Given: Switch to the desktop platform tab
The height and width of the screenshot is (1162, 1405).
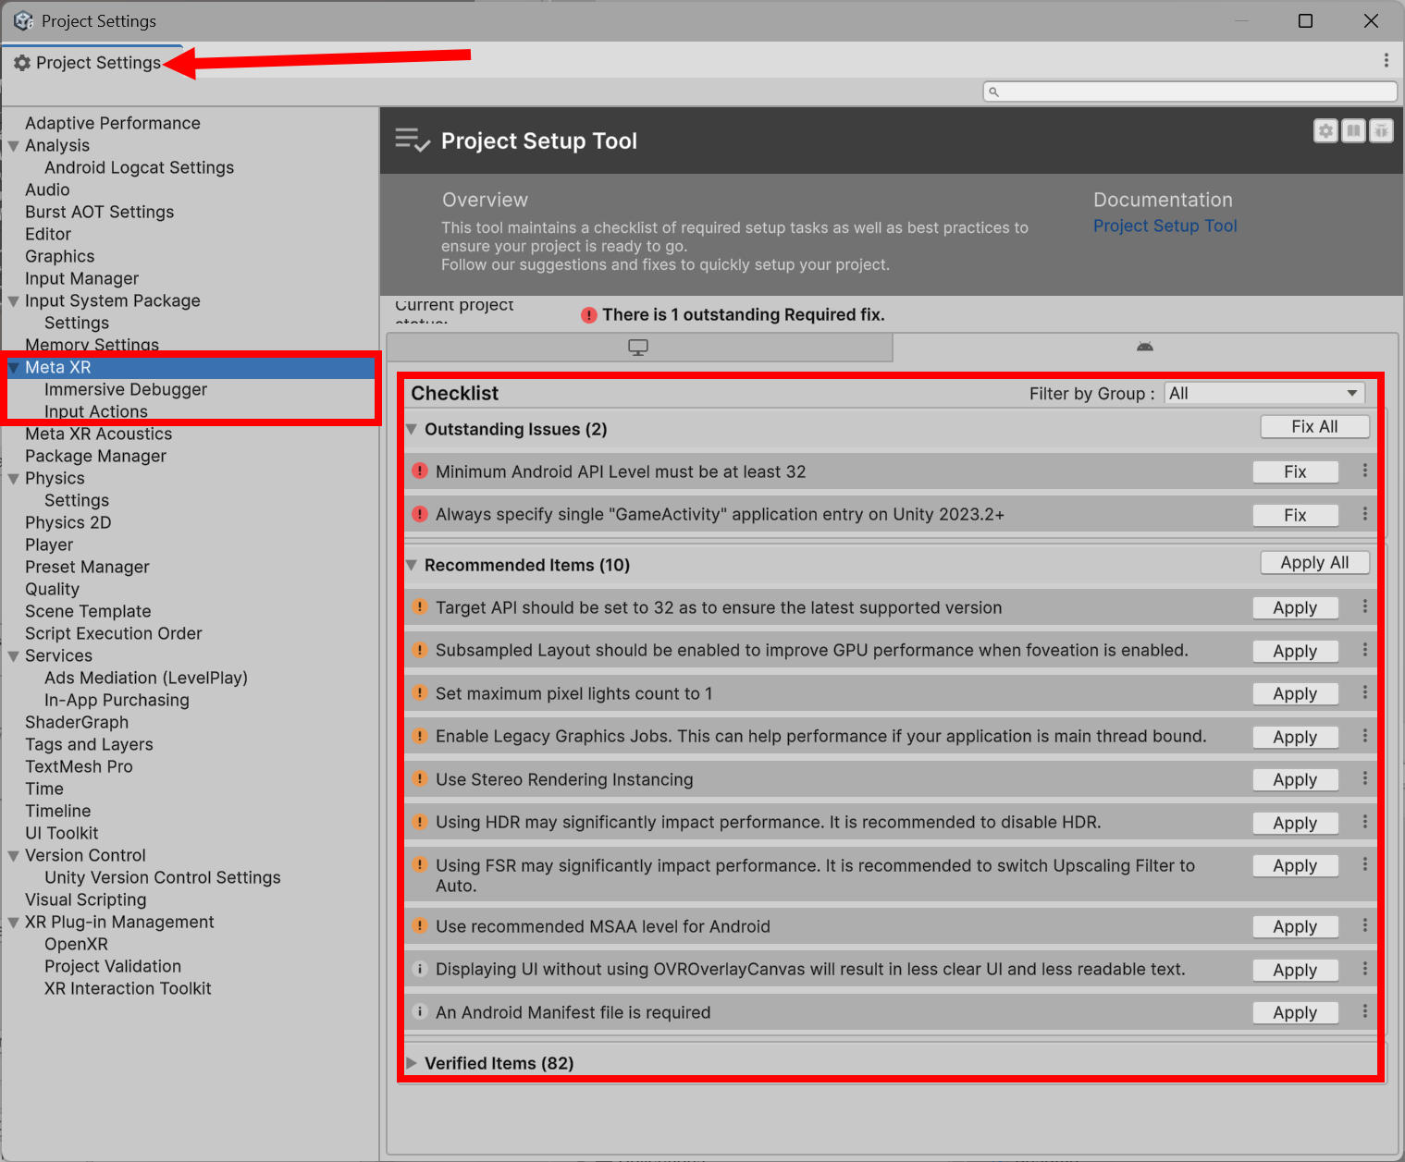Looking at the screenshot, I should [x=638, y=348].
